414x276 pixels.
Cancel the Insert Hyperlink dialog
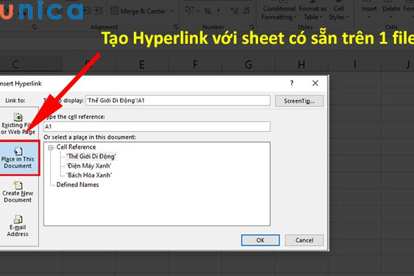[x=304, y=240]
